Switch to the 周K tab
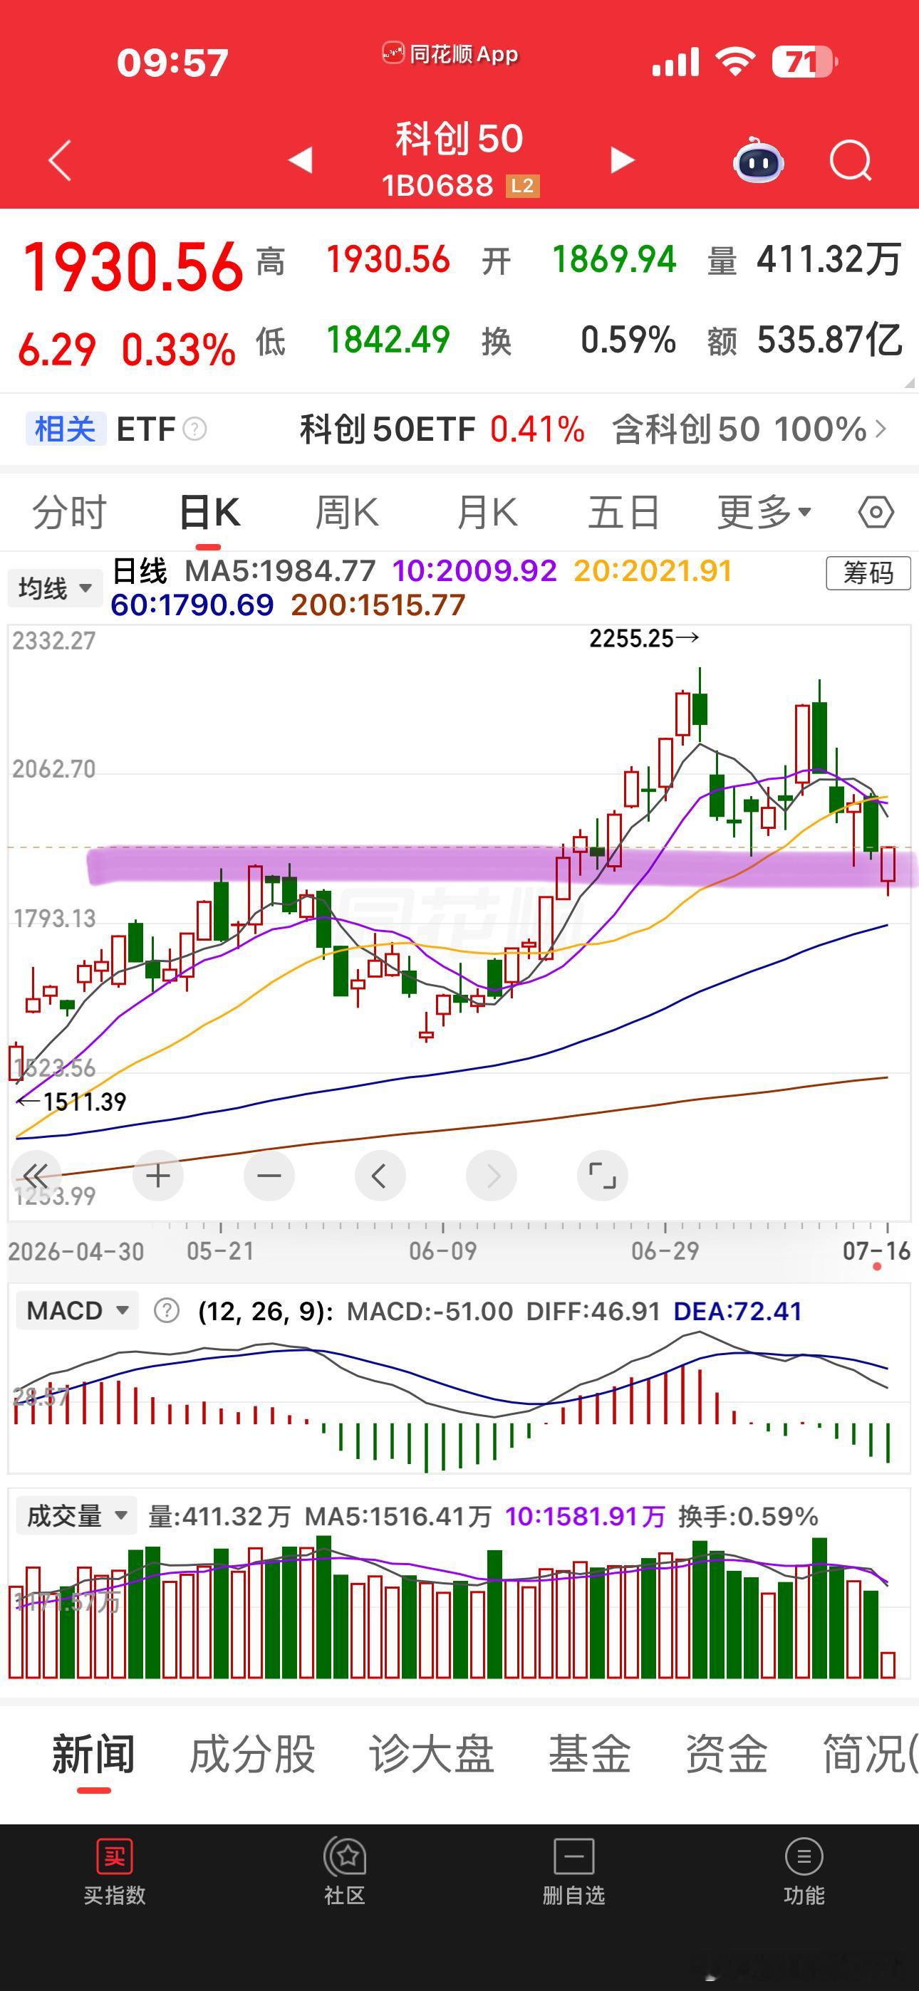919x1991 pixels. (348, 512)
